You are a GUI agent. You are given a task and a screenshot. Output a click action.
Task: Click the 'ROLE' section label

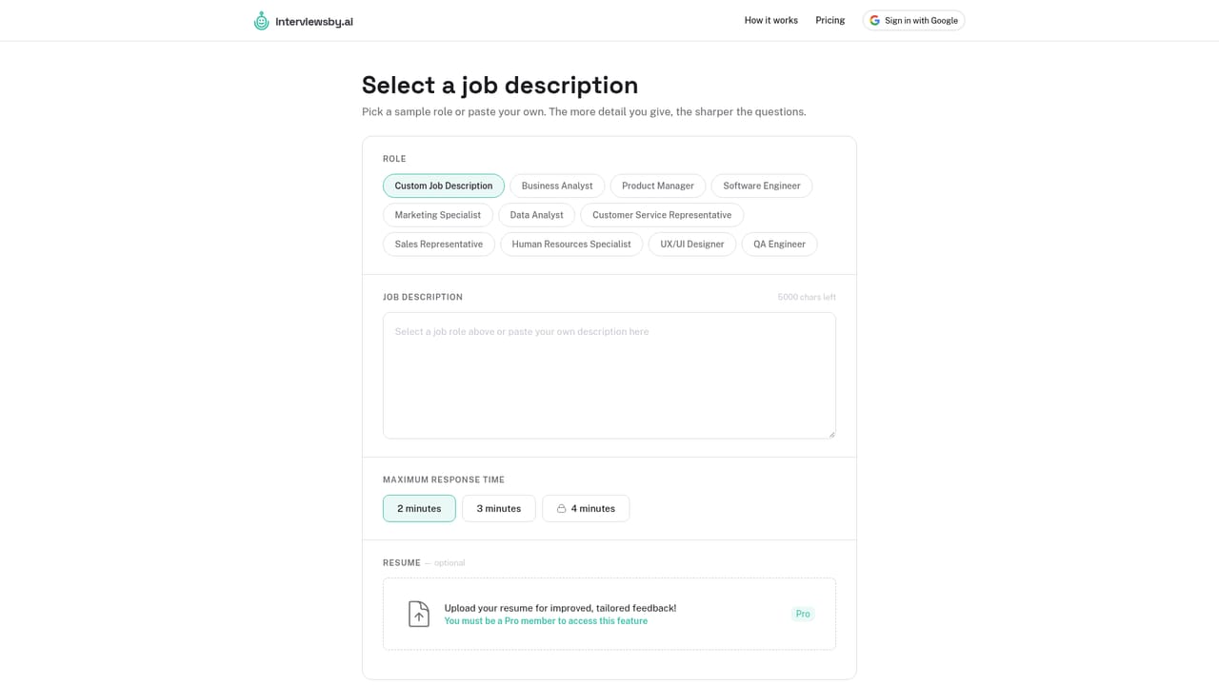(x=394, y=159)
